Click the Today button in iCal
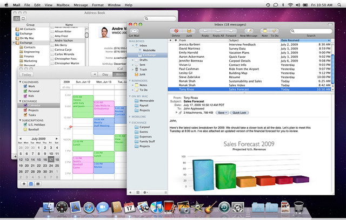 (x=26, y=74)
